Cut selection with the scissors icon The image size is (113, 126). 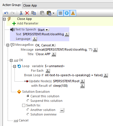(x=21, y=13)
